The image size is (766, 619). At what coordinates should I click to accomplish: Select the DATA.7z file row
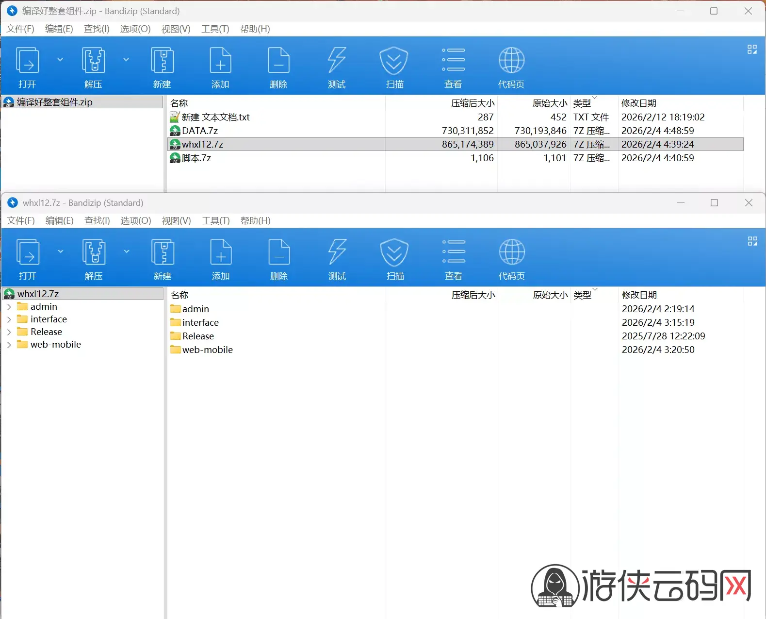point(456,131)
